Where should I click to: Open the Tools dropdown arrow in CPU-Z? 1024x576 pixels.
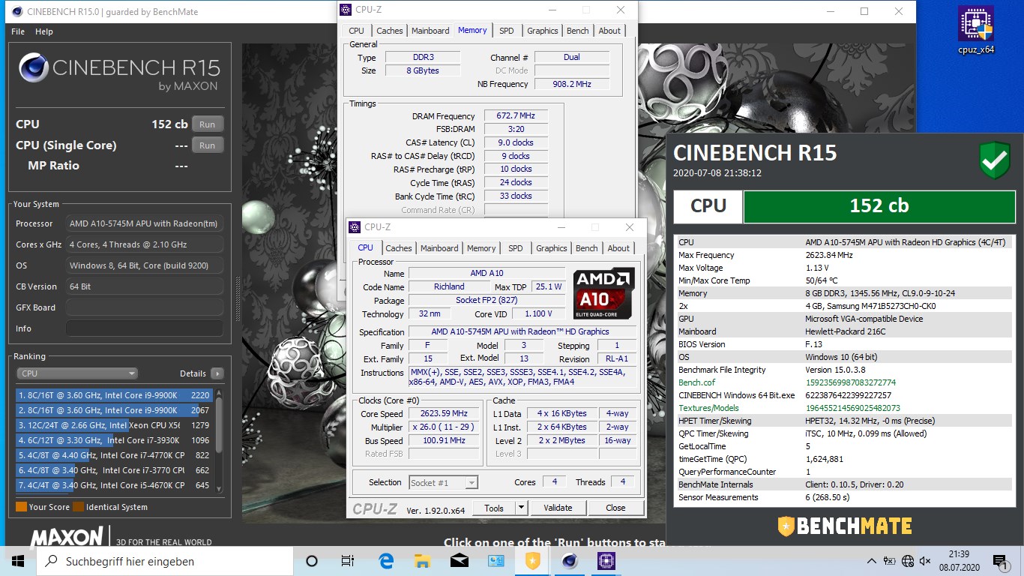[x=521, y=508]
